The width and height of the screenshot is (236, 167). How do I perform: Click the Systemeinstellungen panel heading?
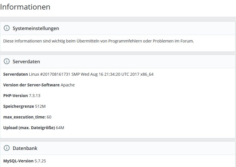(x=36, y=28)
